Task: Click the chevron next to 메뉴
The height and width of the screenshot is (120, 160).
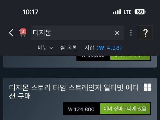Action: tap(51, 48)
